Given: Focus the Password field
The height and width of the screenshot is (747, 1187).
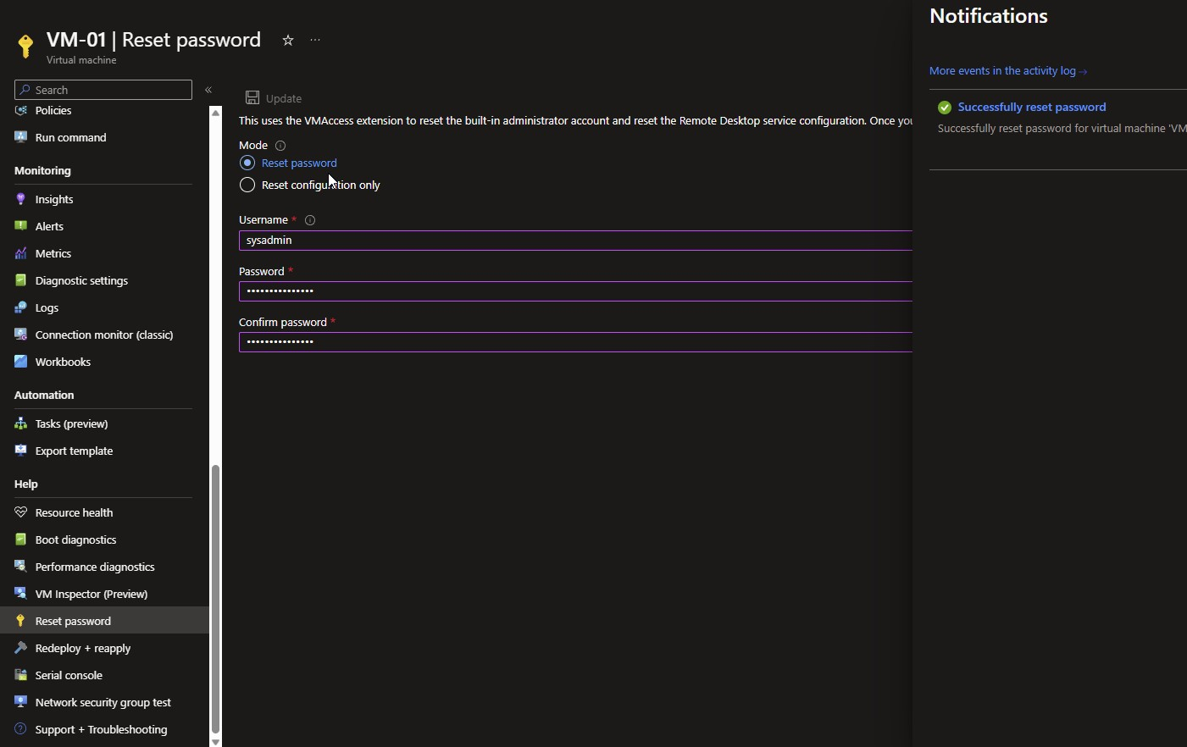Looking at the screenshot, I should [574, 291].
